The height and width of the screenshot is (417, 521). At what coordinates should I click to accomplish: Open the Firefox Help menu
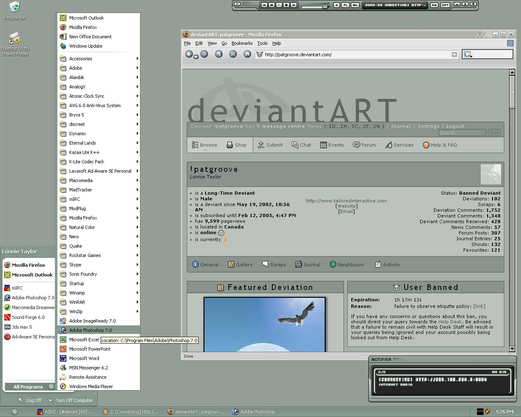[277, 43]
